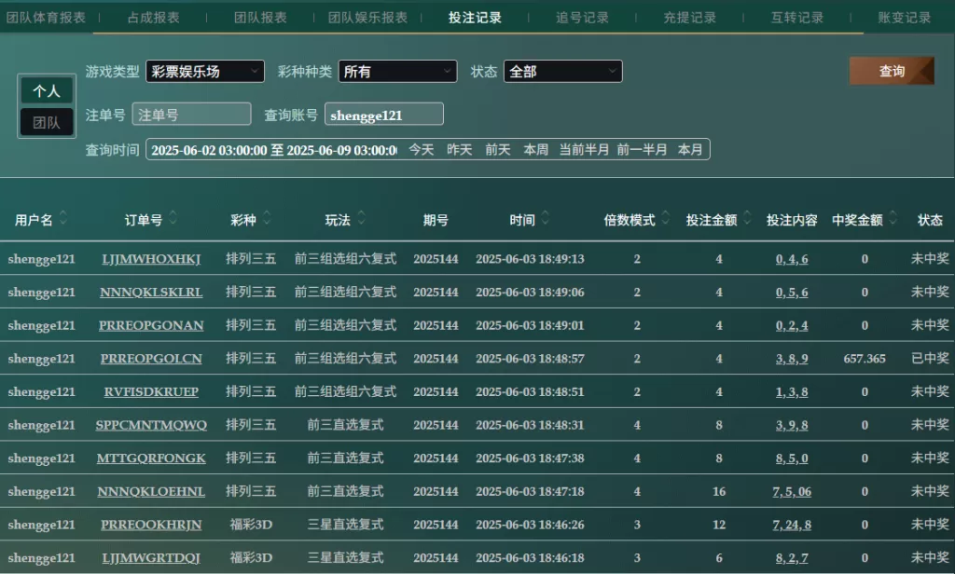The height and width of the screenshot is (574, 955).
Task: Sort by 投注金额 column arrows
Action: pyautogui.click(x=748, y=217)
